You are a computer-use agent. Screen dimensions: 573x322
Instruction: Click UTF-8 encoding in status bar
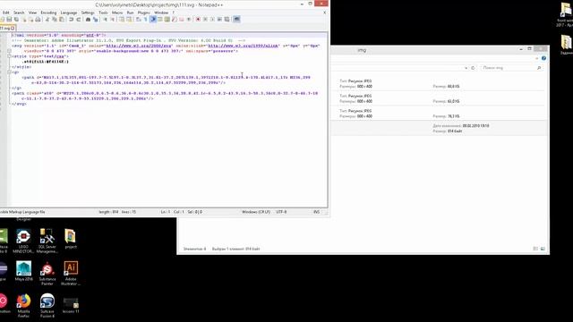(281, 212)
